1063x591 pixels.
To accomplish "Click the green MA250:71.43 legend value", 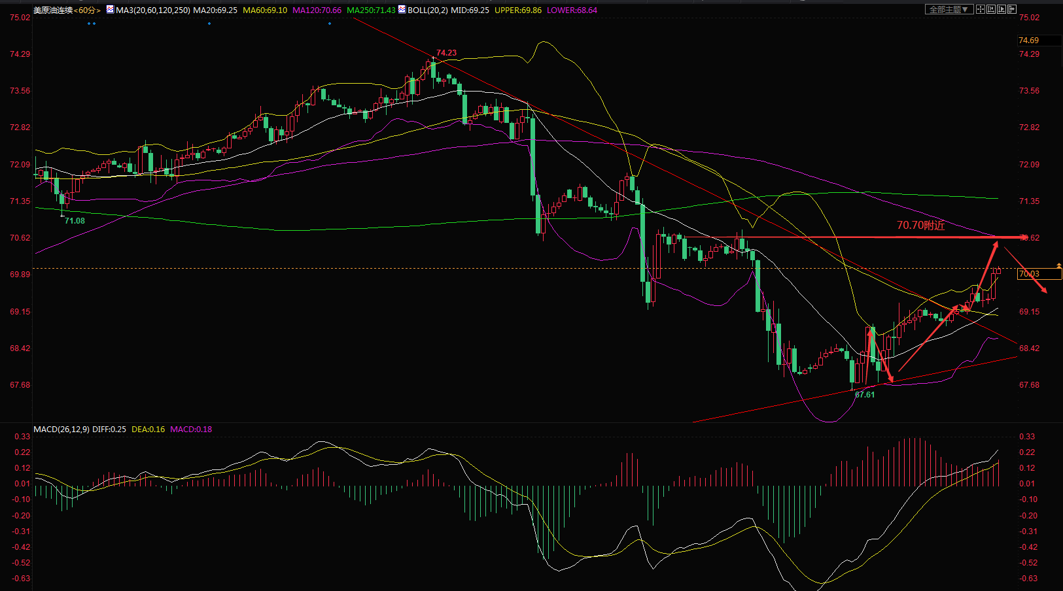I will point(371,10).
